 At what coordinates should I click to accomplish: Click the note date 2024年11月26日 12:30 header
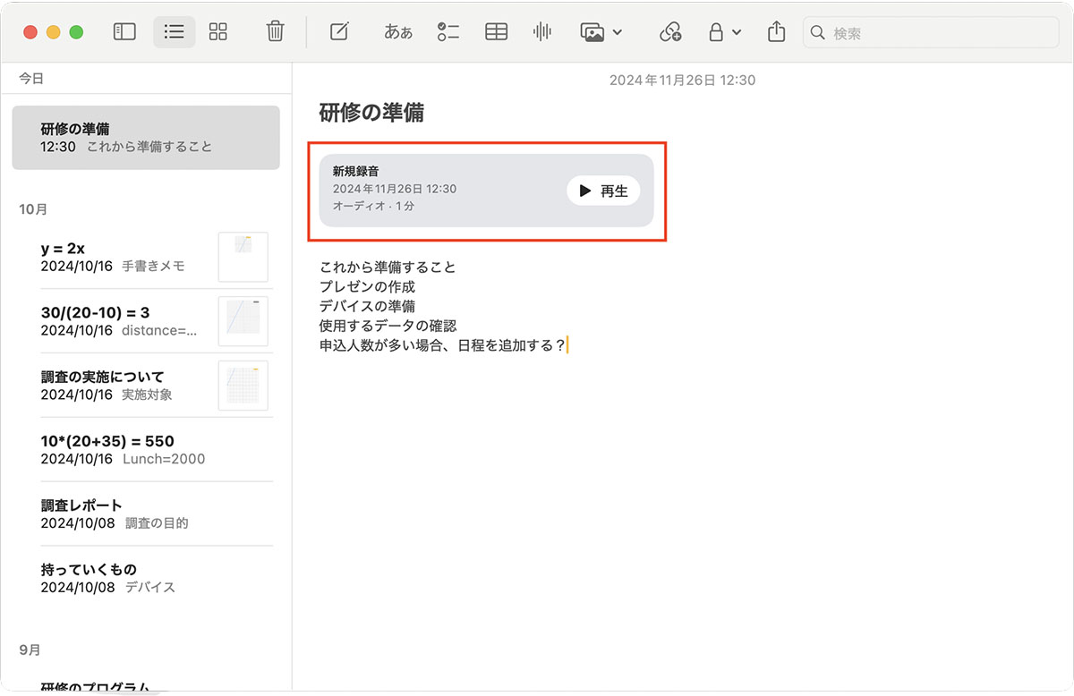pos(682,81)
